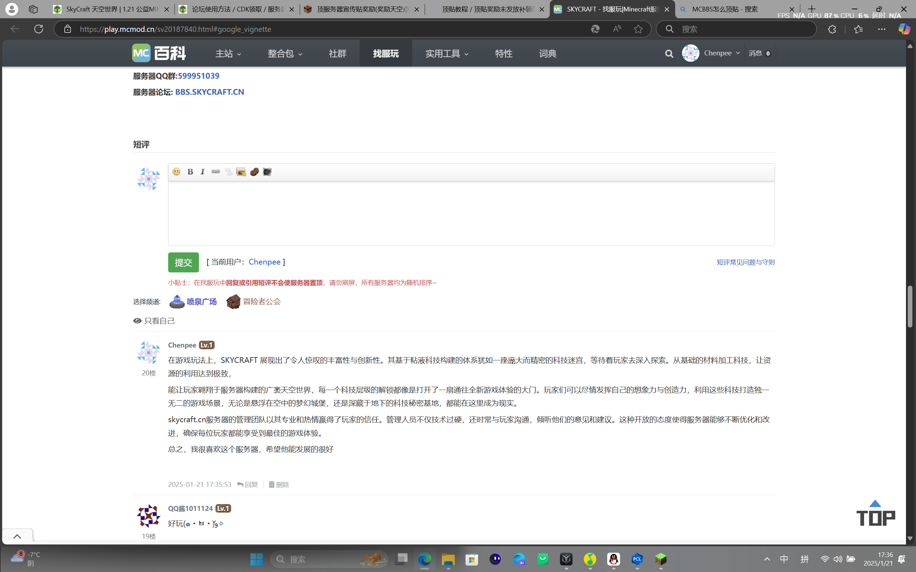Viewport: 916px width, 572px height.
Task: Add page to favorites with star icon
Action: [x=638, y=29]
